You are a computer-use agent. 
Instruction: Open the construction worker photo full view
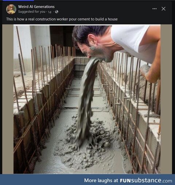pos(87,99)
